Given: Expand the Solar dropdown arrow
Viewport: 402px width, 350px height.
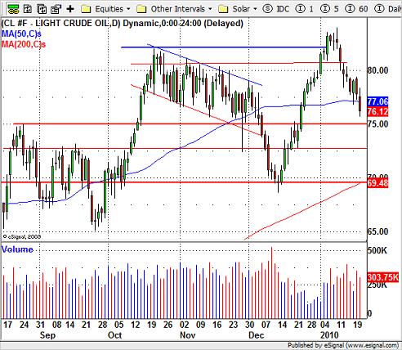Looking at the screenshot, I should [x=255, y=9].
